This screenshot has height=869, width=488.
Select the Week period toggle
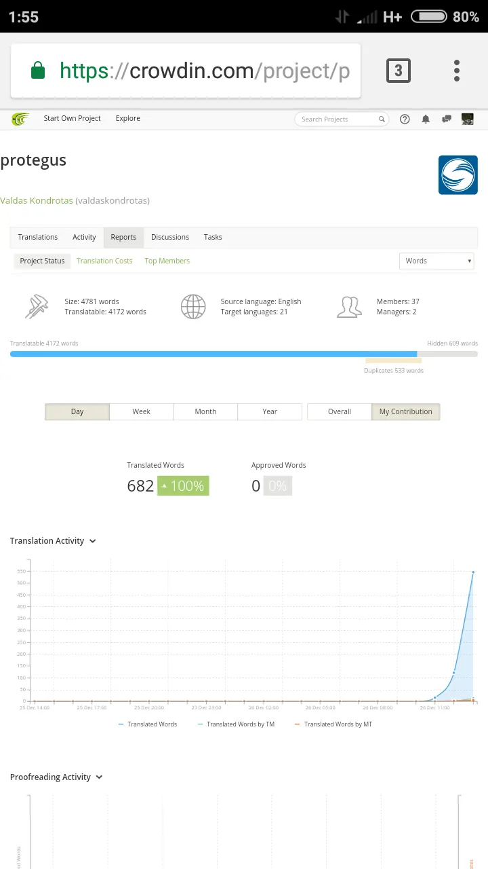click(141, 411)
